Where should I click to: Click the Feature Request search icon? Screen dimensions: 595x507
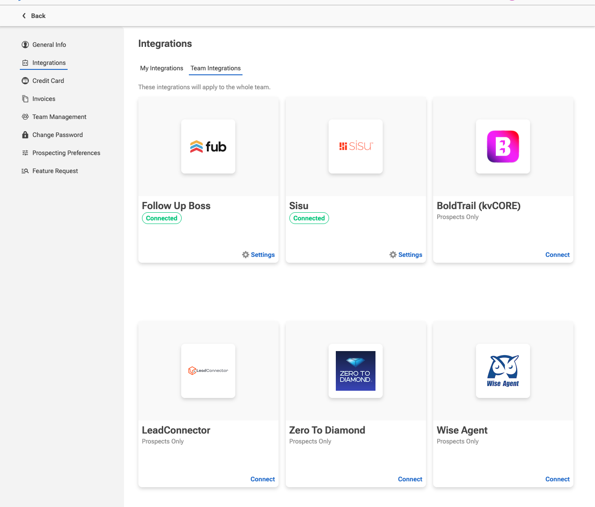pyautogui.click(x=25, y=171)
